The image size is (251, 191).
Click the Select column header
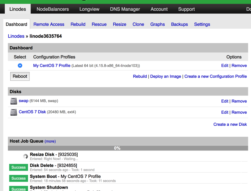coord(20,57)
